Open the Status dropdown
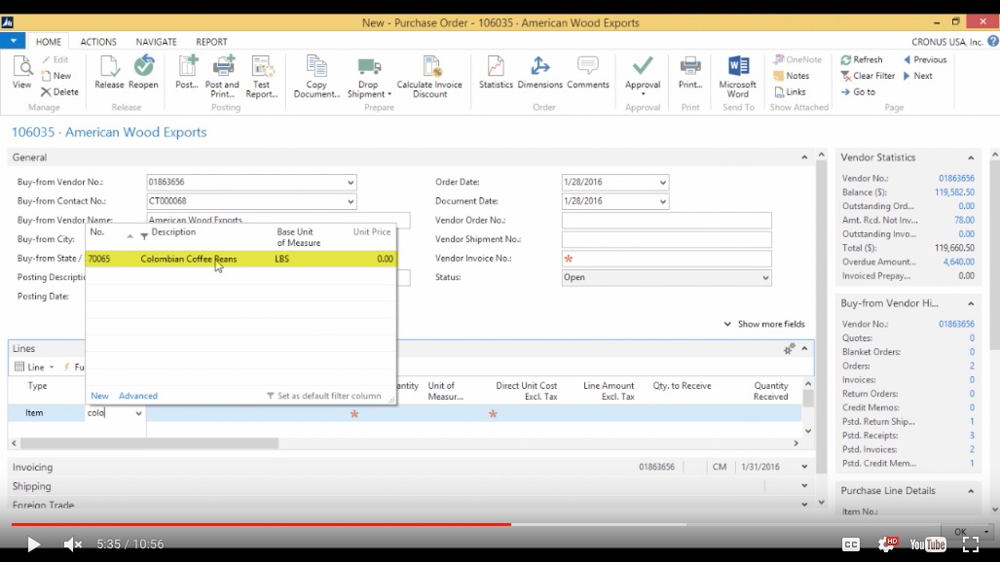Image resolution: width=1000 pixels, height=562 pixels. pyautogui.click(x=765, y=278)
